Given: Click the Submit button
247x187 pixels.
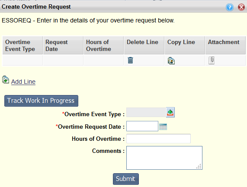Looking at the screenshot, I should coord(126,179).
